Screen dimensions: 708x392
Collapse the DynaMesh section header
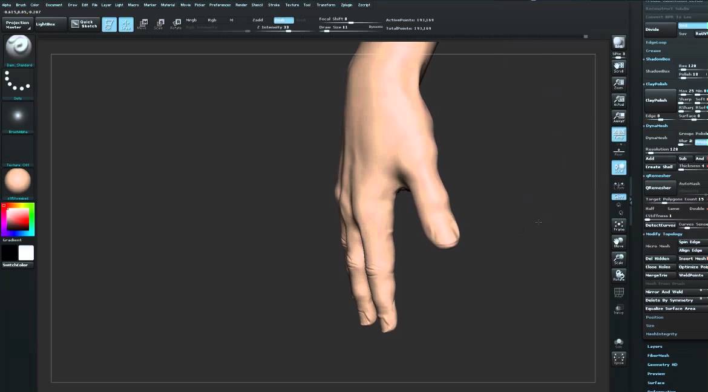[656, 126]
